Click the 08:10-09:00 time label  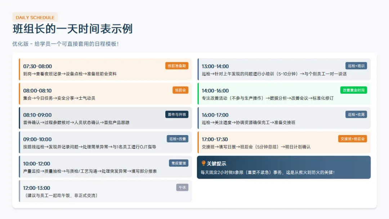pos(37,115)
